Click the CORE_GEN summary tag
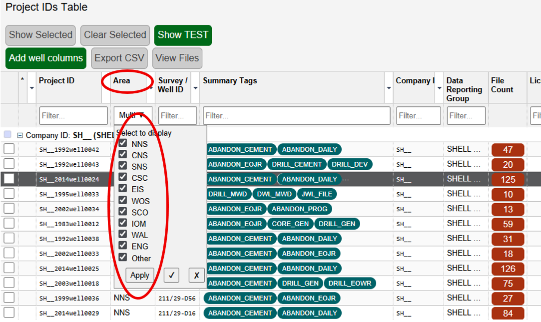The width and height of the screenshot is (541, 322). 290,224
